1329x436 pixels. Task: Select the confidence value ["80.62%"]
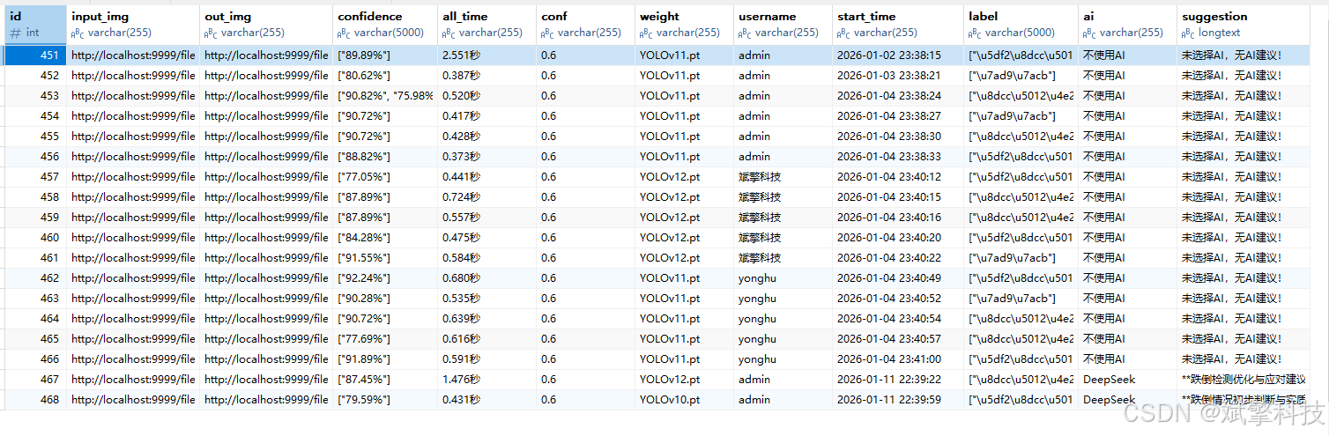coord(364,75)
